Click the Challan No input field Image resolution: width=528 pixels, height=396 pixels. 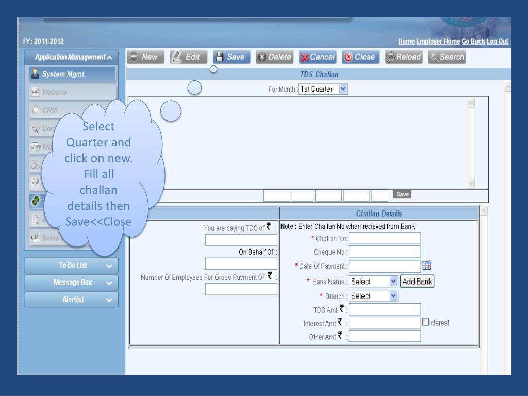point(385,238)
